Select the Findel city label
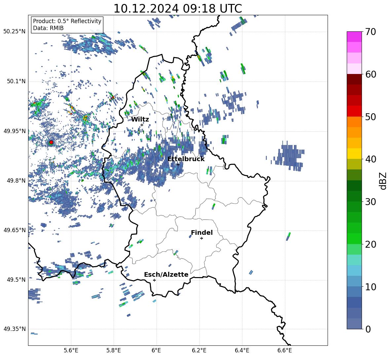391x357 pixels. (202, 232)
